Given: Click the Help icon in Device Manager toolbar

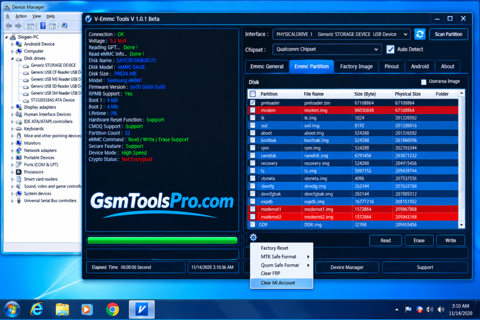Looking at the screenshot, I should click(x=43, y=26).
